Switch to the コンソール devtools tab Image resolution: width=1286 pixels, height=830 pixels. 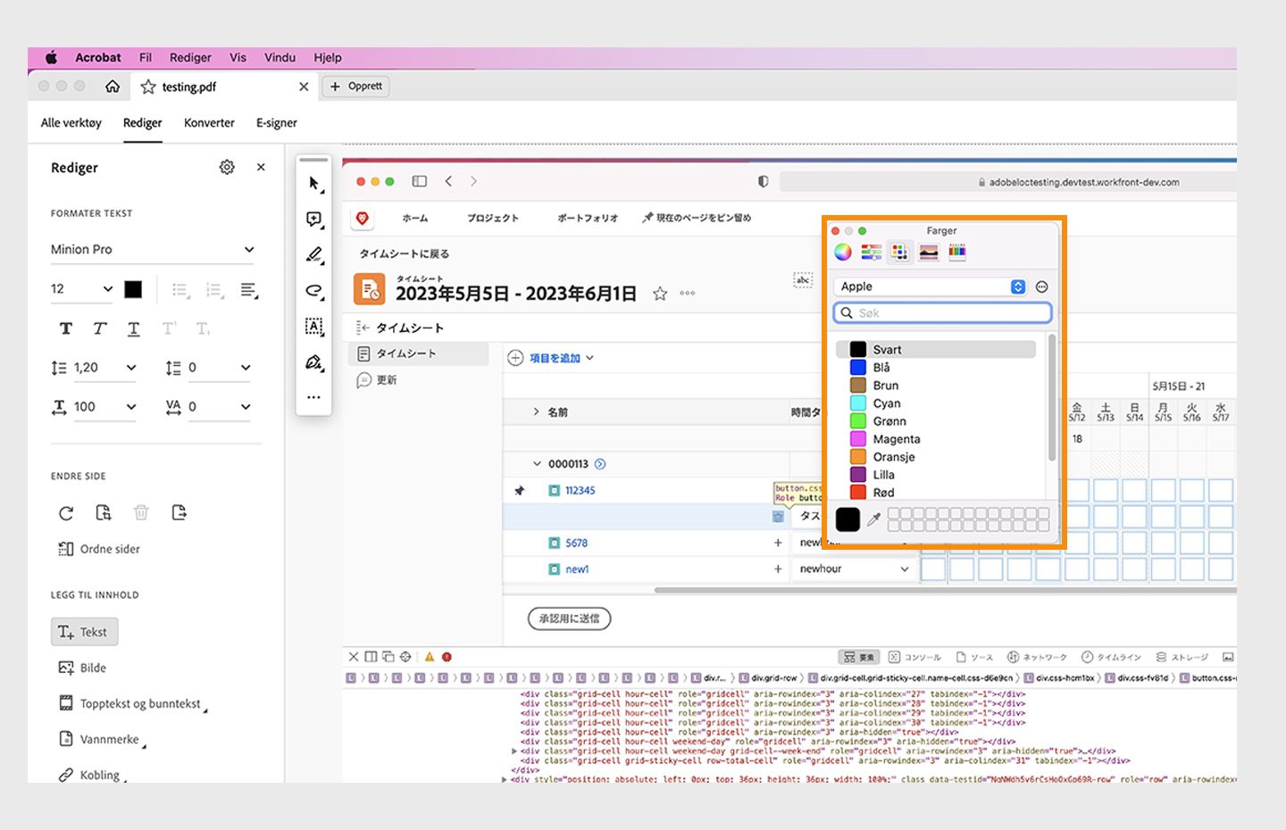[x=920, y=657]
